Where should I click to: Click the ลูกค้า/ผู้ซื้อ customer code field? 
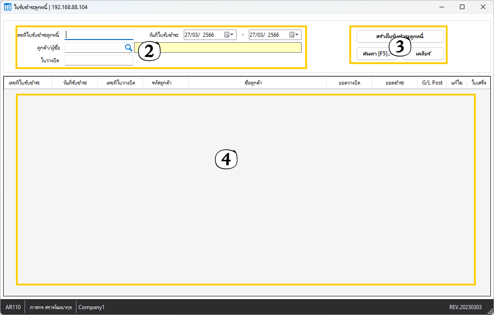94,47
